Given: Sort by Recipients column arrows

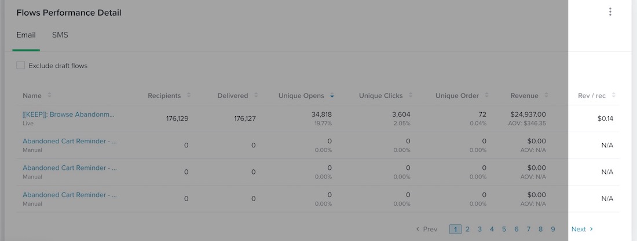Looking at the screenshot, I should 189,95.
